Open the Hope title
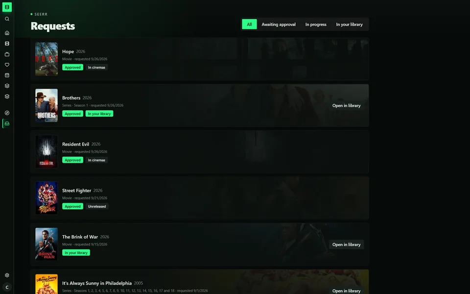 pos(68,51)
